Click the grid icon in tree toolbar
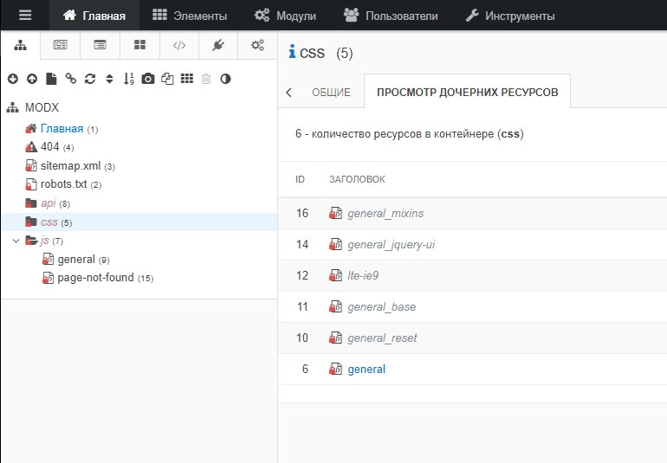This screenshot has height=463, width=667. [x=187, y=79]
